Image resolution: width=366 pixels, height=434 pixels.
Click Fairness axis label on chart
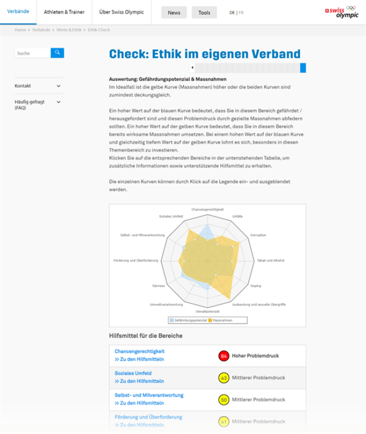pyautogui.click(x=158, y=286)
